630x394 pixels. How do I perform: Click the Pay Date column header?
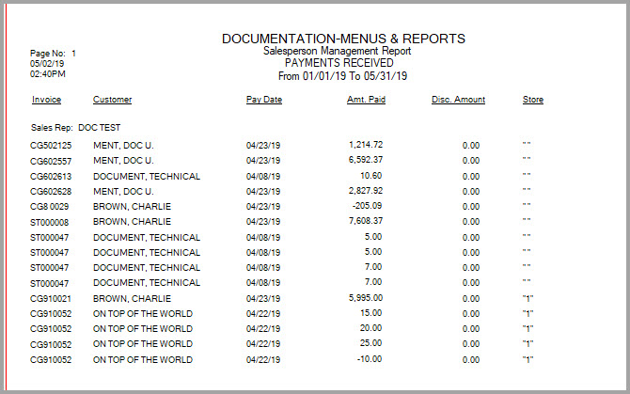(x=264, y=100)
